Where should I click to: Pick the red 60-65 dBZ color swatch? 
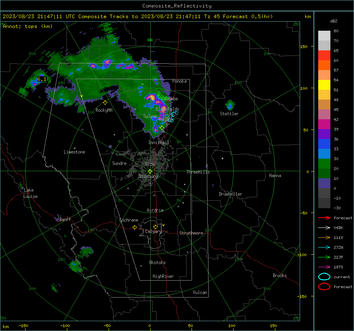[x=324, y=55]
